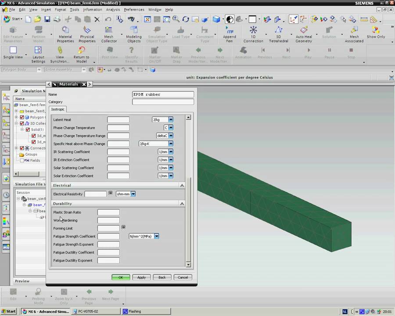
Task: Toggle Show Only display
Action: point(376,32)
